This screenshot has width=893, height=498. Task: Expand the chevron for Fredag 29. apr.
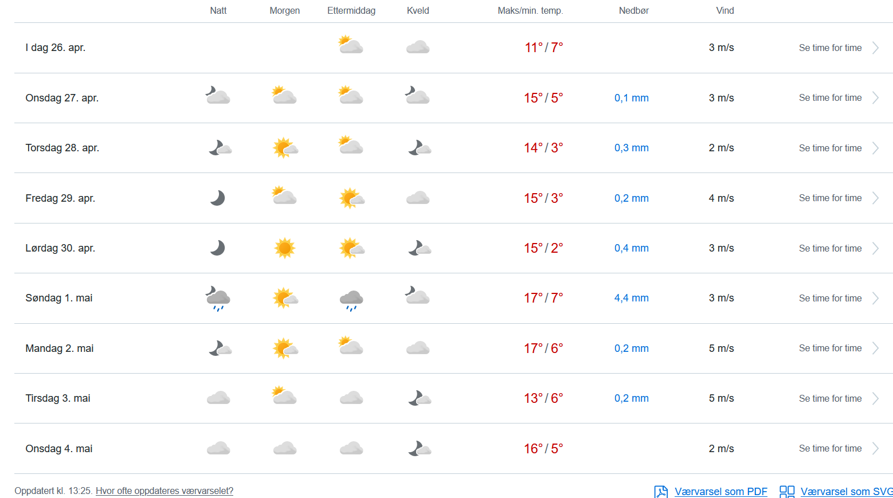point(876,198)
